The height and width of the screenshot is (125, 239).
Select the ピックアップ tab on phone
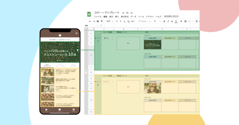(47, 65)
